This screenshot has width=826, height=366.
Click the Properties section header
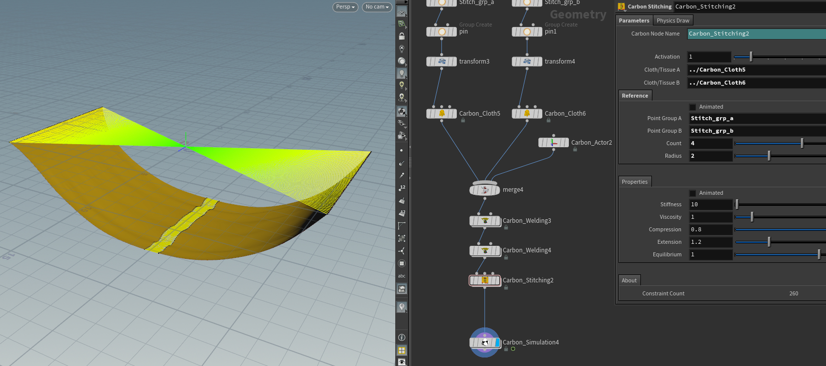point(634,182)
